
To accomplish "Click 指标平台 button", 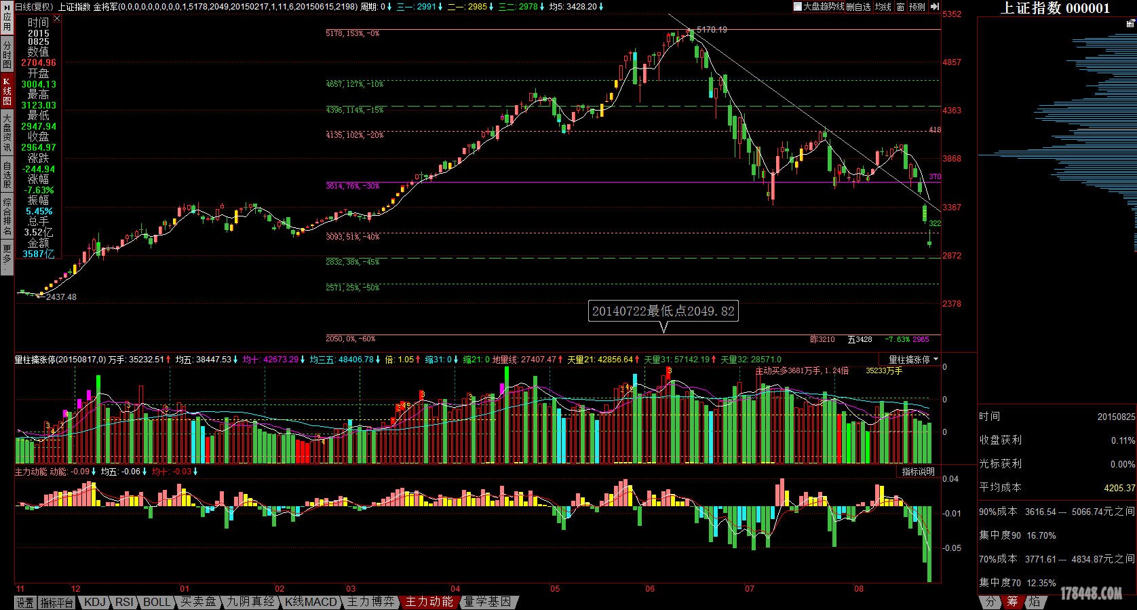I will tap(56, 603).
